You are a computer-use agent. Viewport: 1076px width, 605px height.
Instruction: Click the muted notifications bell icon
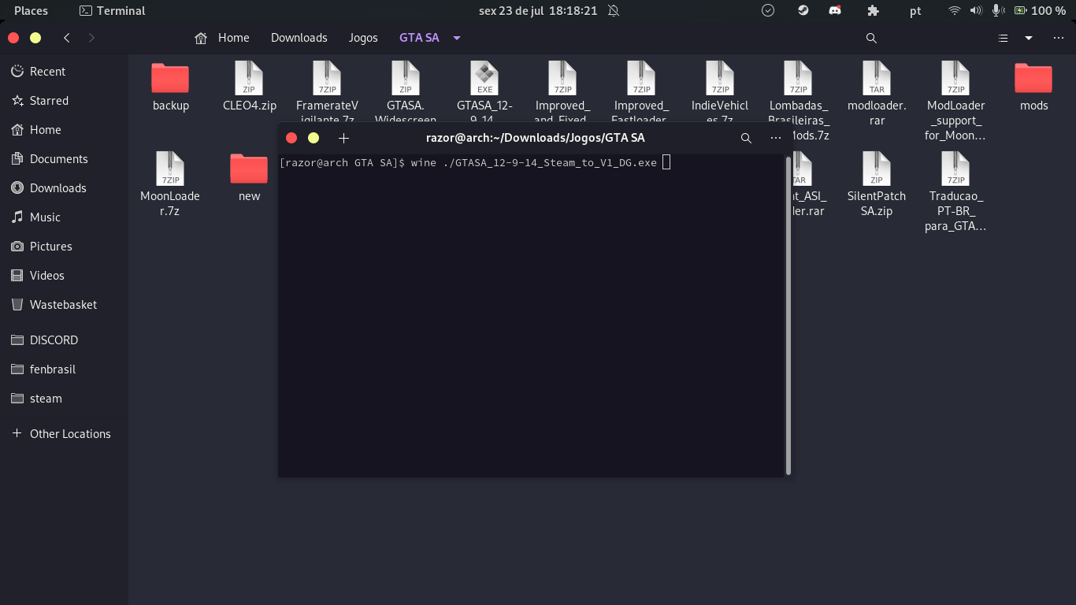pos(614,11)
